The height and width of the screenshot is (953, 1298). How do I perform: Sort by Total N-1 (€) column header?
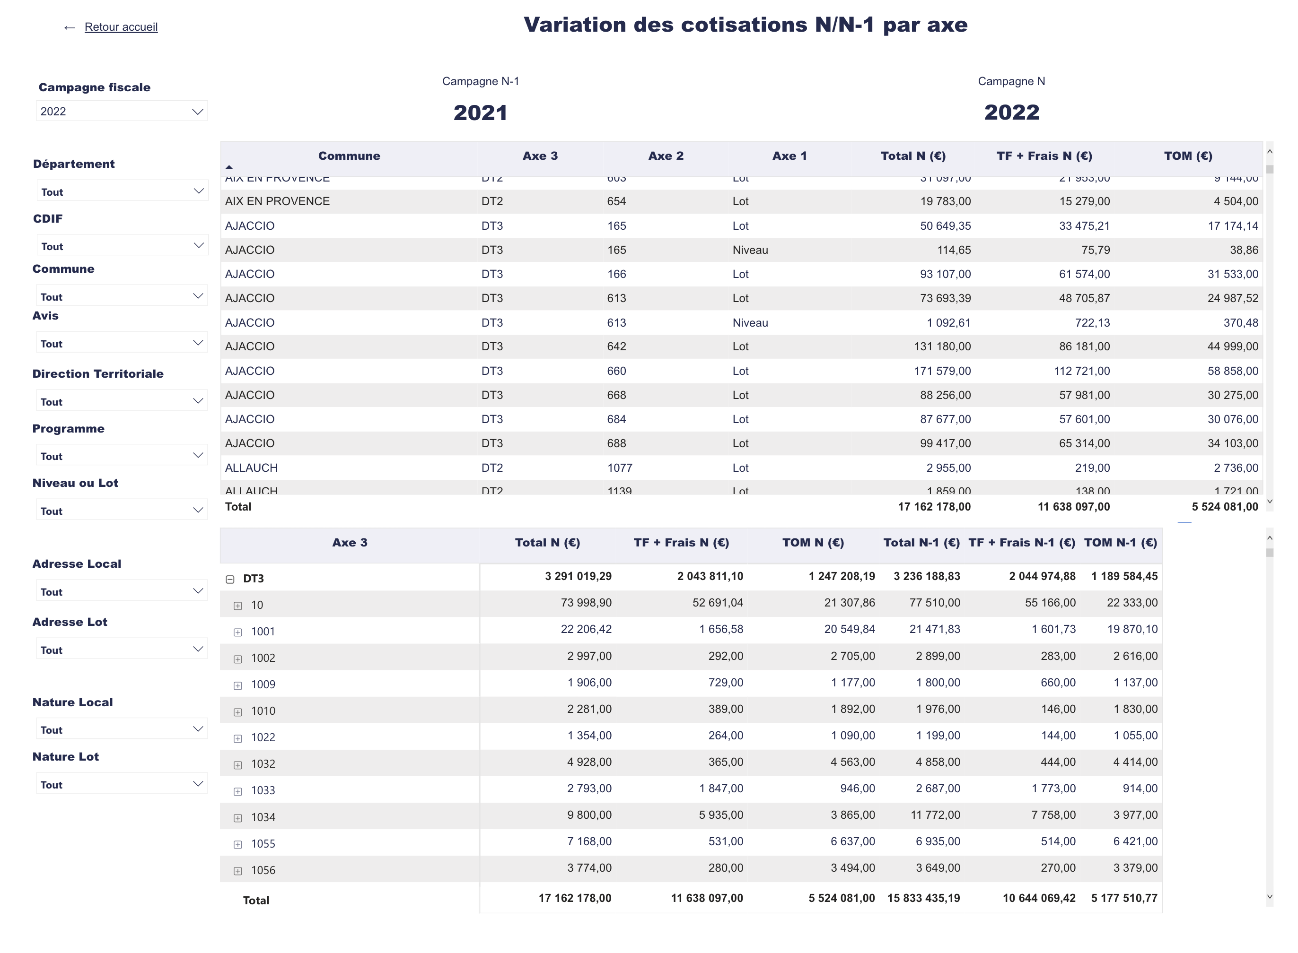(921, 542)
